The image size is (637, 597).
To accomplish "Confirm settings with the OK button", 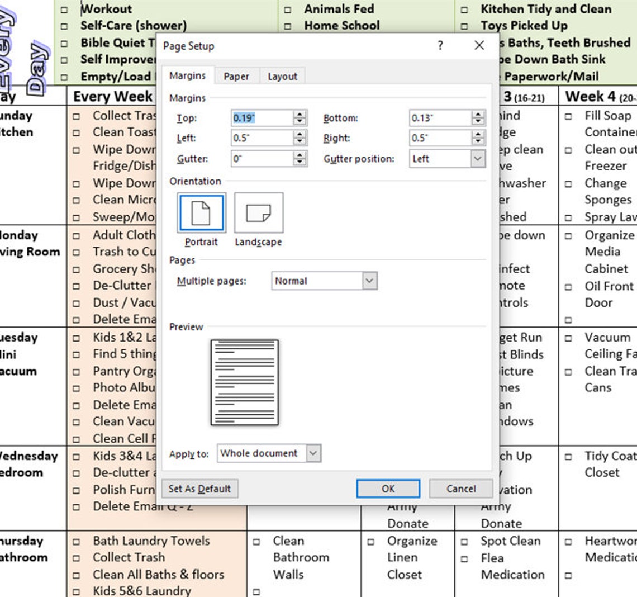I will (x=387, y=489).
